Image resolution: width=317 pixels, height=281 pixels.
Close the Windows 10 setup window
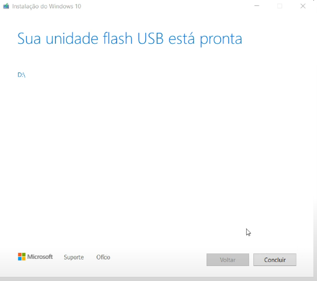point(303,6)
